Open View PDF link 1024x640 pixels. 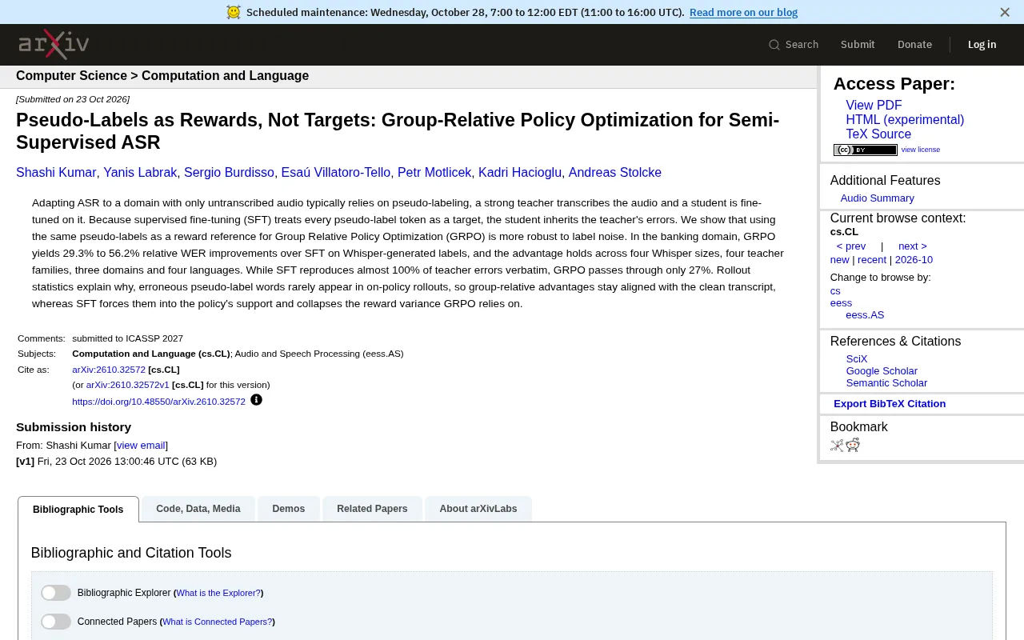click(x=874, y=106)
